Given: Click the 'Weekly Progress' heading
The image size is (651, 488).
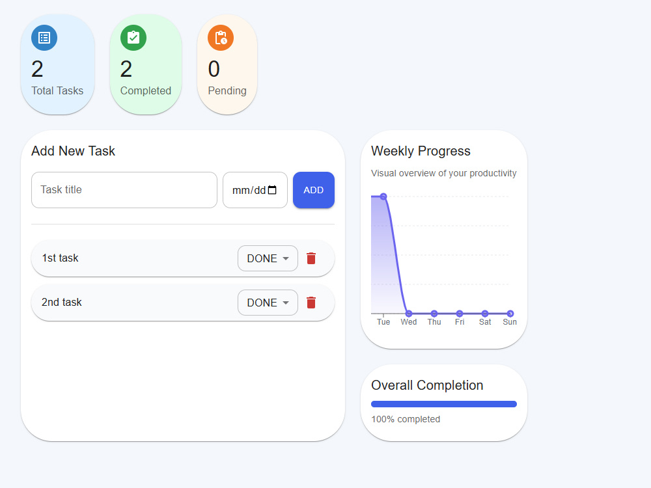Looking at the screenshot, I should 421,151.
